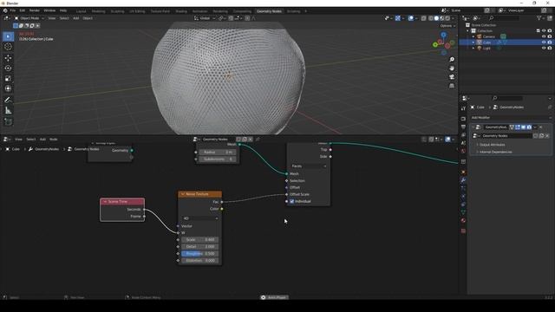Disable Light in renders via camera icon
555x312 pixels.
549,48
